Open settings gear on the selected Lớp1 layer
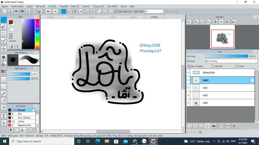 pyautogui.click(x=252, y=80)
